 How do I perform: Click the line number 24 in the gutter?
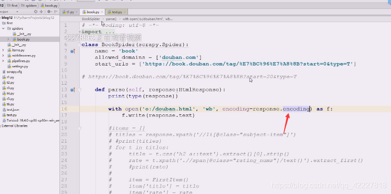coord(64,161)
